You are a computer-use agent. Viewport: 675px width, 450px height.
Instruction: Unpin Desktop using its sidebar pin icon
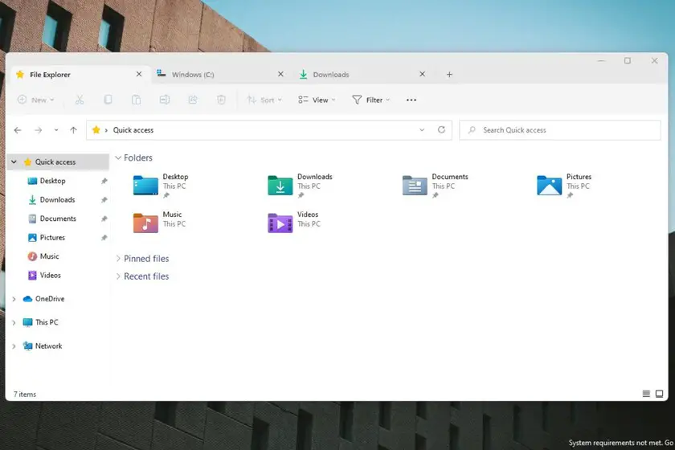[104, 181]
